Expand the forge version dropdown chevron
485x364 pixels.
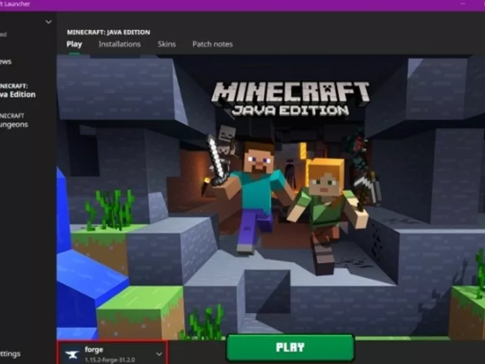click(159, 354)
